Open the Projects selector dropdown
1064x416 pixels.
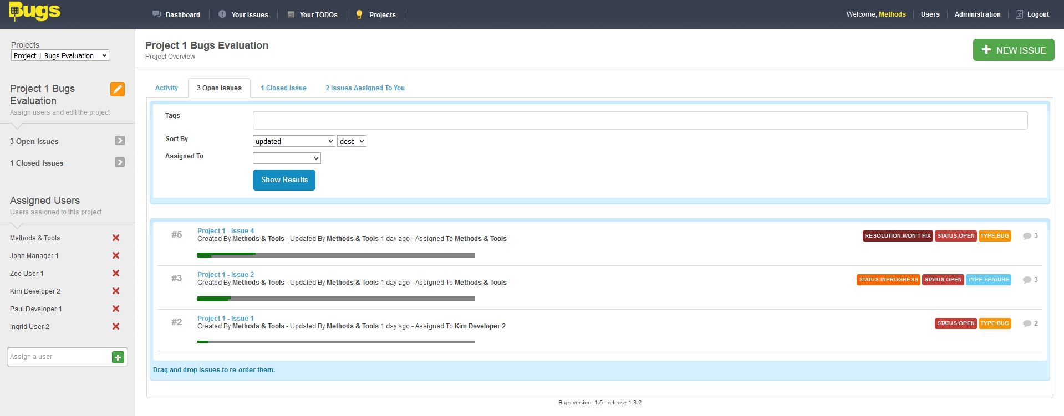click(60, 55)
